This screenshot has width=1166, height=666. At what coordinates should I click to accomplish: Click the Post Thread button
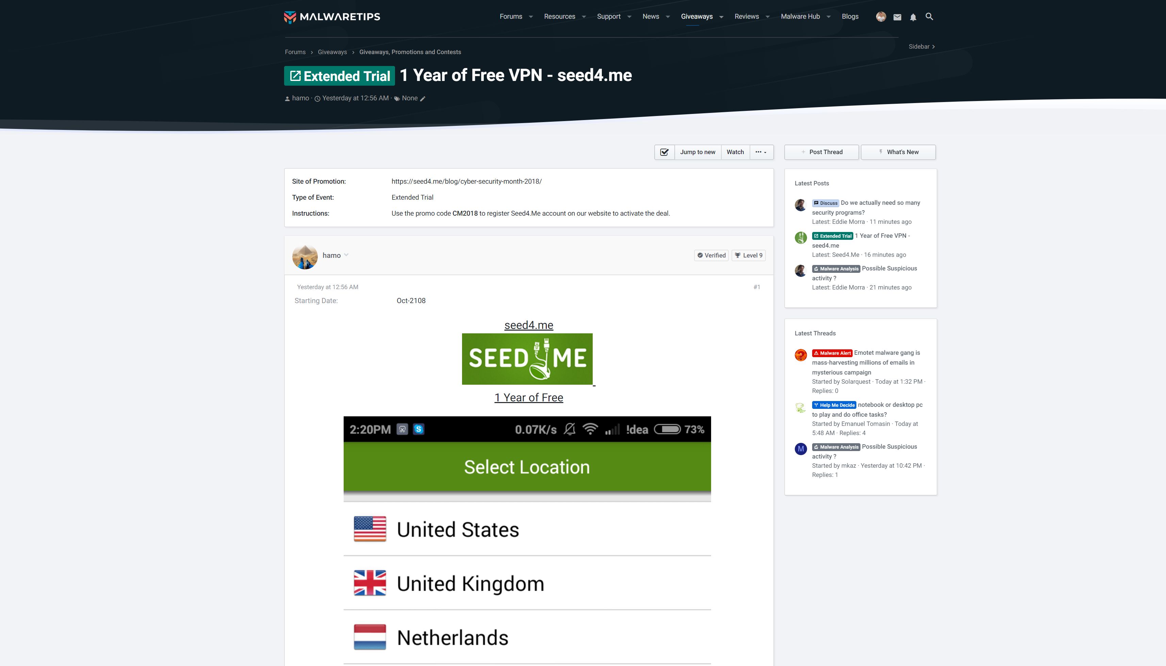(821, 152)
